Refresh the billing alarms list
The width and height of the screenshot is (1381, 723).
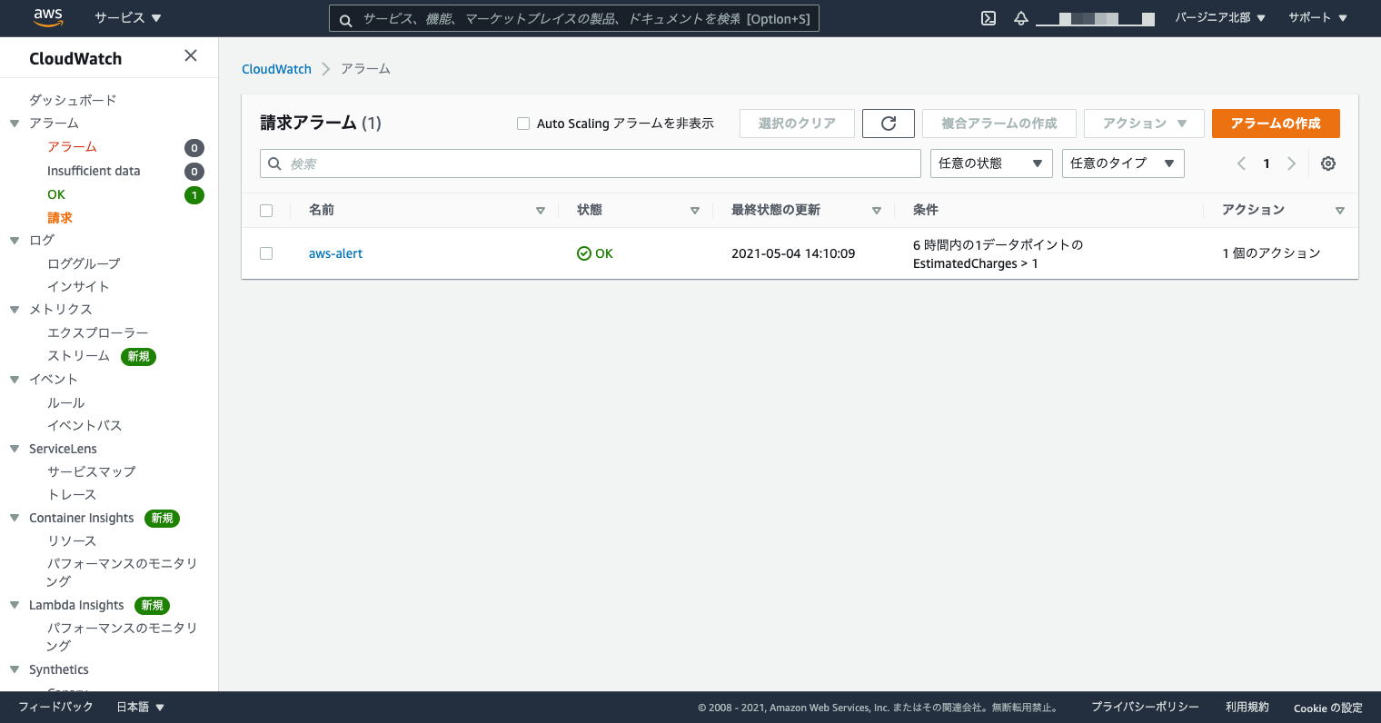point(889,124)
